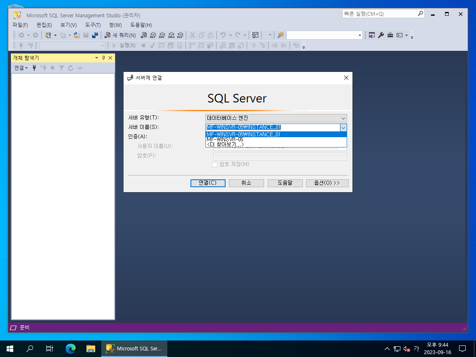476x357 pixels.
Task: Select <더 찾아보기...> list entry
Action: [x=276, y=145]
